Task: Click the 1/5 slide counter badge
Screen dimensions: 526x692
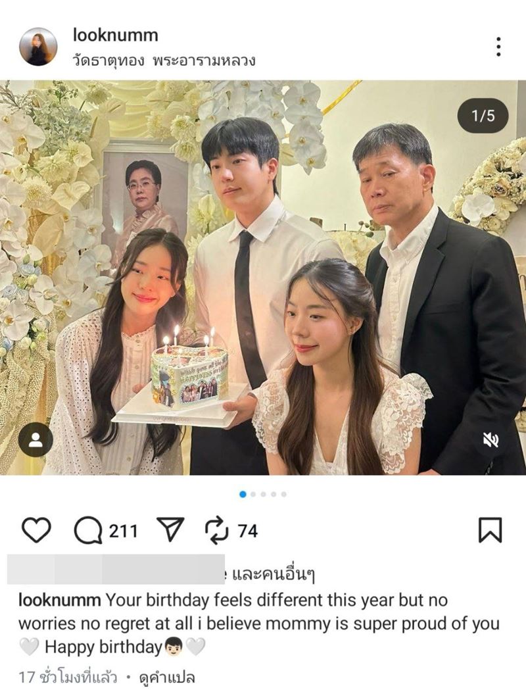Action: 483,116
